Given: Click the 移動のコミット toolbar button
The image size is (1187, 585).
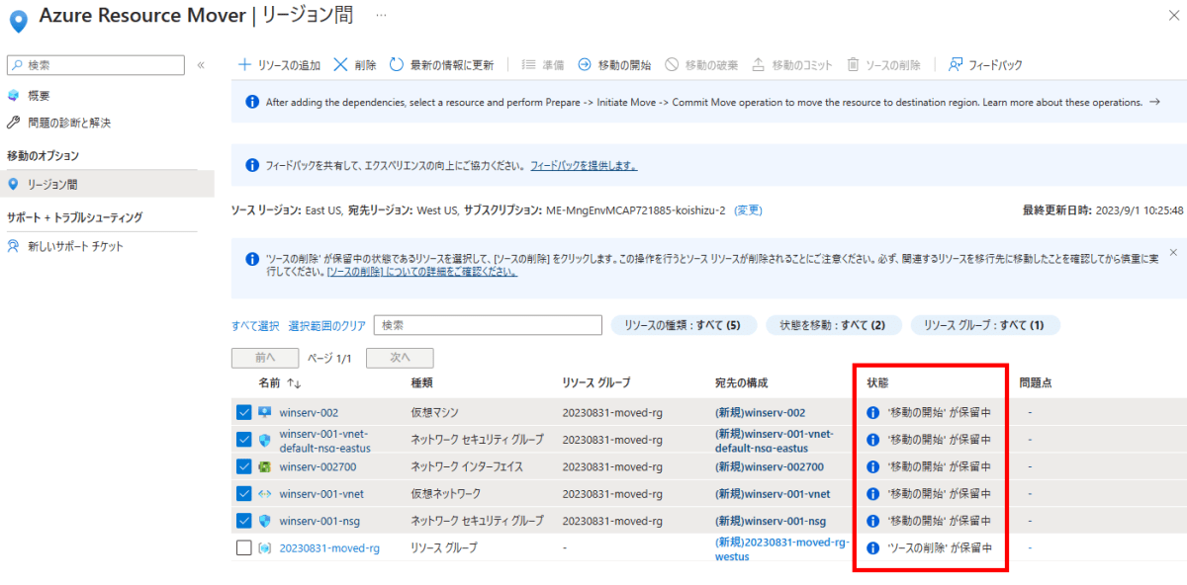Looking at the screenshot, I should [x=792, y=65].
